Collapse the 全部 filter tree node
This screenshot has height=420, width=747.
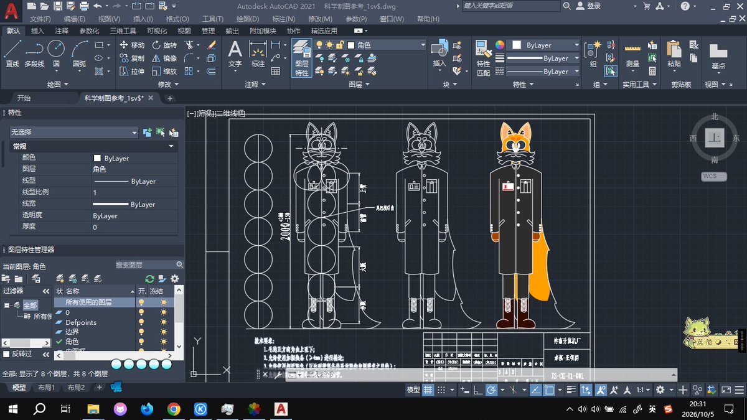click(x=7, y=305)
